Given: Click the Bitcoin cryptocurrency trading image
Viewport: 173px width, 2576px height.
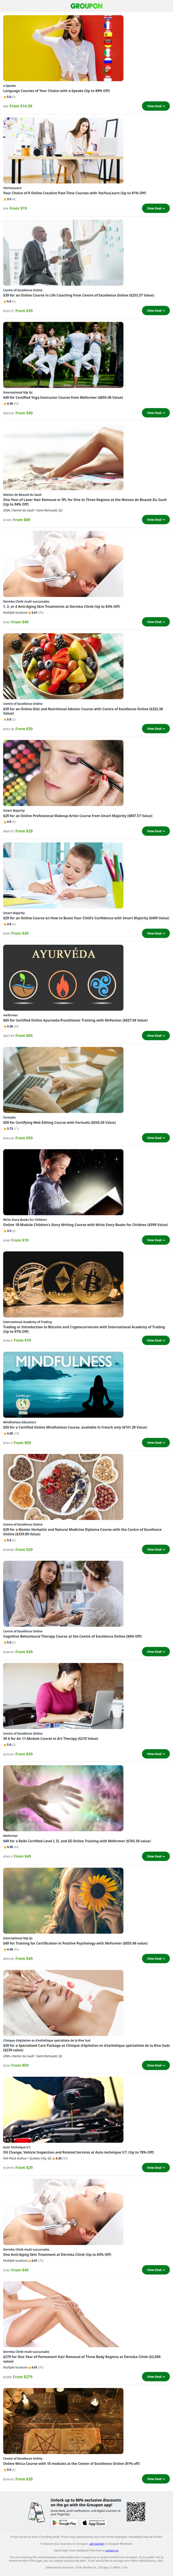Looking at the screenshot, I should click(x=64, y=1284).
